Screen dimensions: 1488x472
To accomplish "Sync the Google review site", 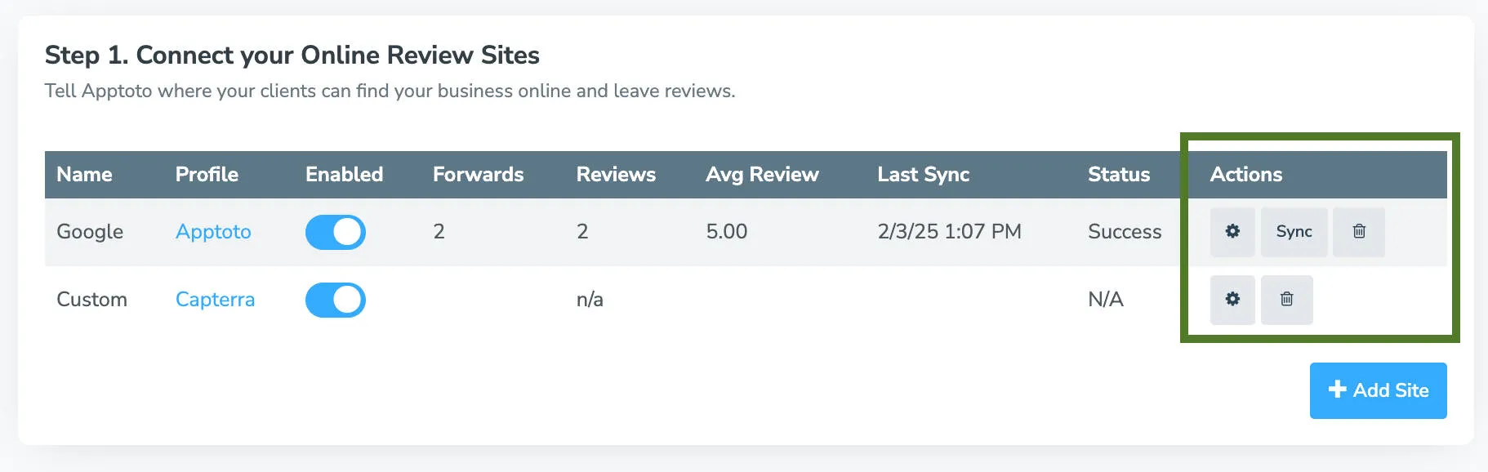I will (x=1294, y=232).
